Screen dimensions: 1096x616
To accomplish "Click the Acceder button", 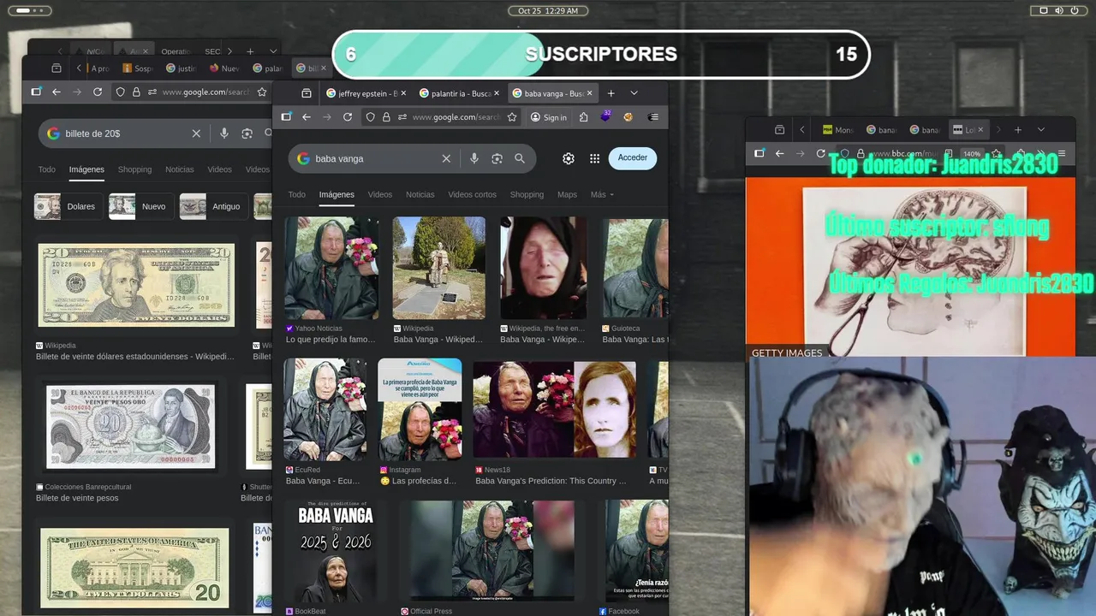I will coord(633,158).
